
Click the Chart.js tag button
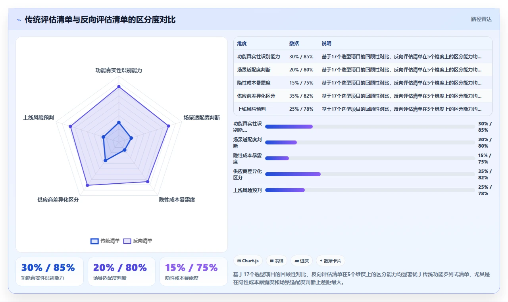248,261
